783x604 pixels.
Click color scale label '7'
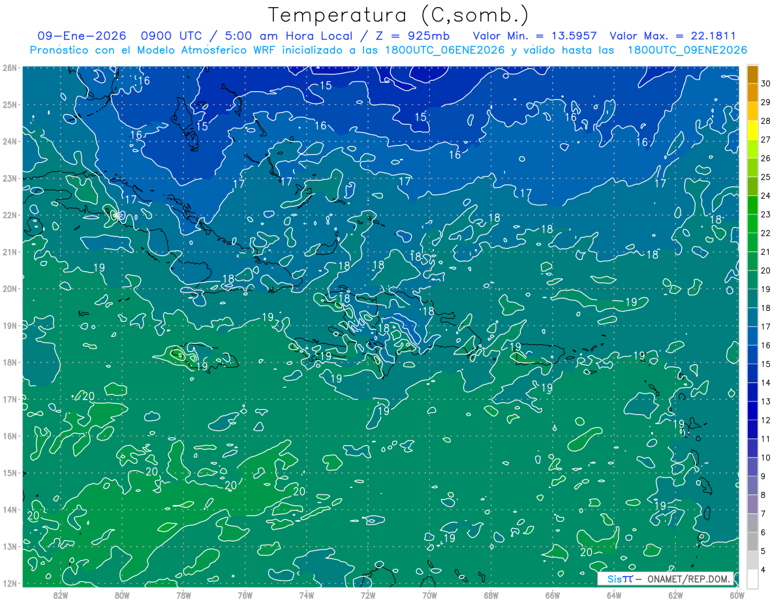[x=763, y=513]
